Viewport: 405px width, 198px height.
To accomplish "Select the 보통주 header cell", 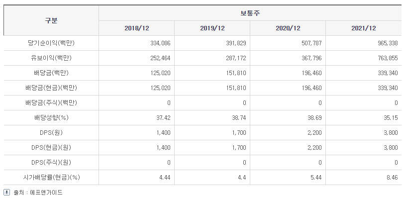I will click(x=250, y=13).
